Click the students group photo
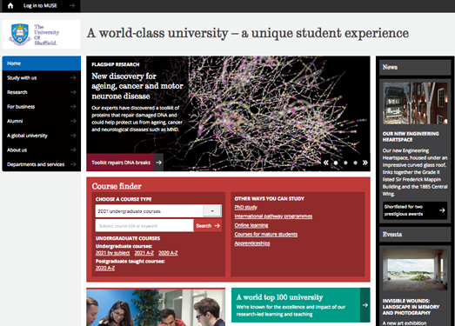This screenshot has height=326, width=455. click(x=156, y=308)
